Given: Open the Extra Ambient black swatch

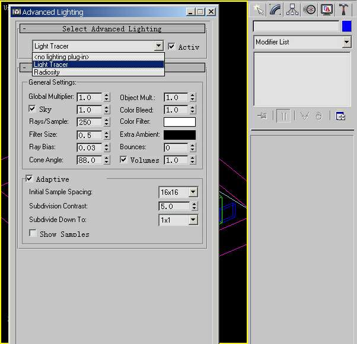Looking at the screenshot, I should [180, 135].
